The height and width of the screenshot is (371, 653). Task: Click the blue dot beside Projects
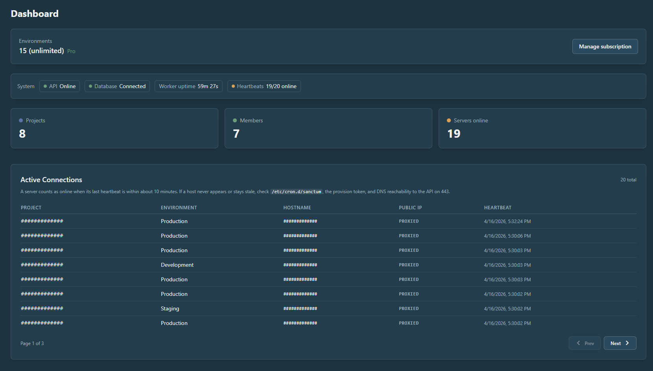(x=21, y=120)
